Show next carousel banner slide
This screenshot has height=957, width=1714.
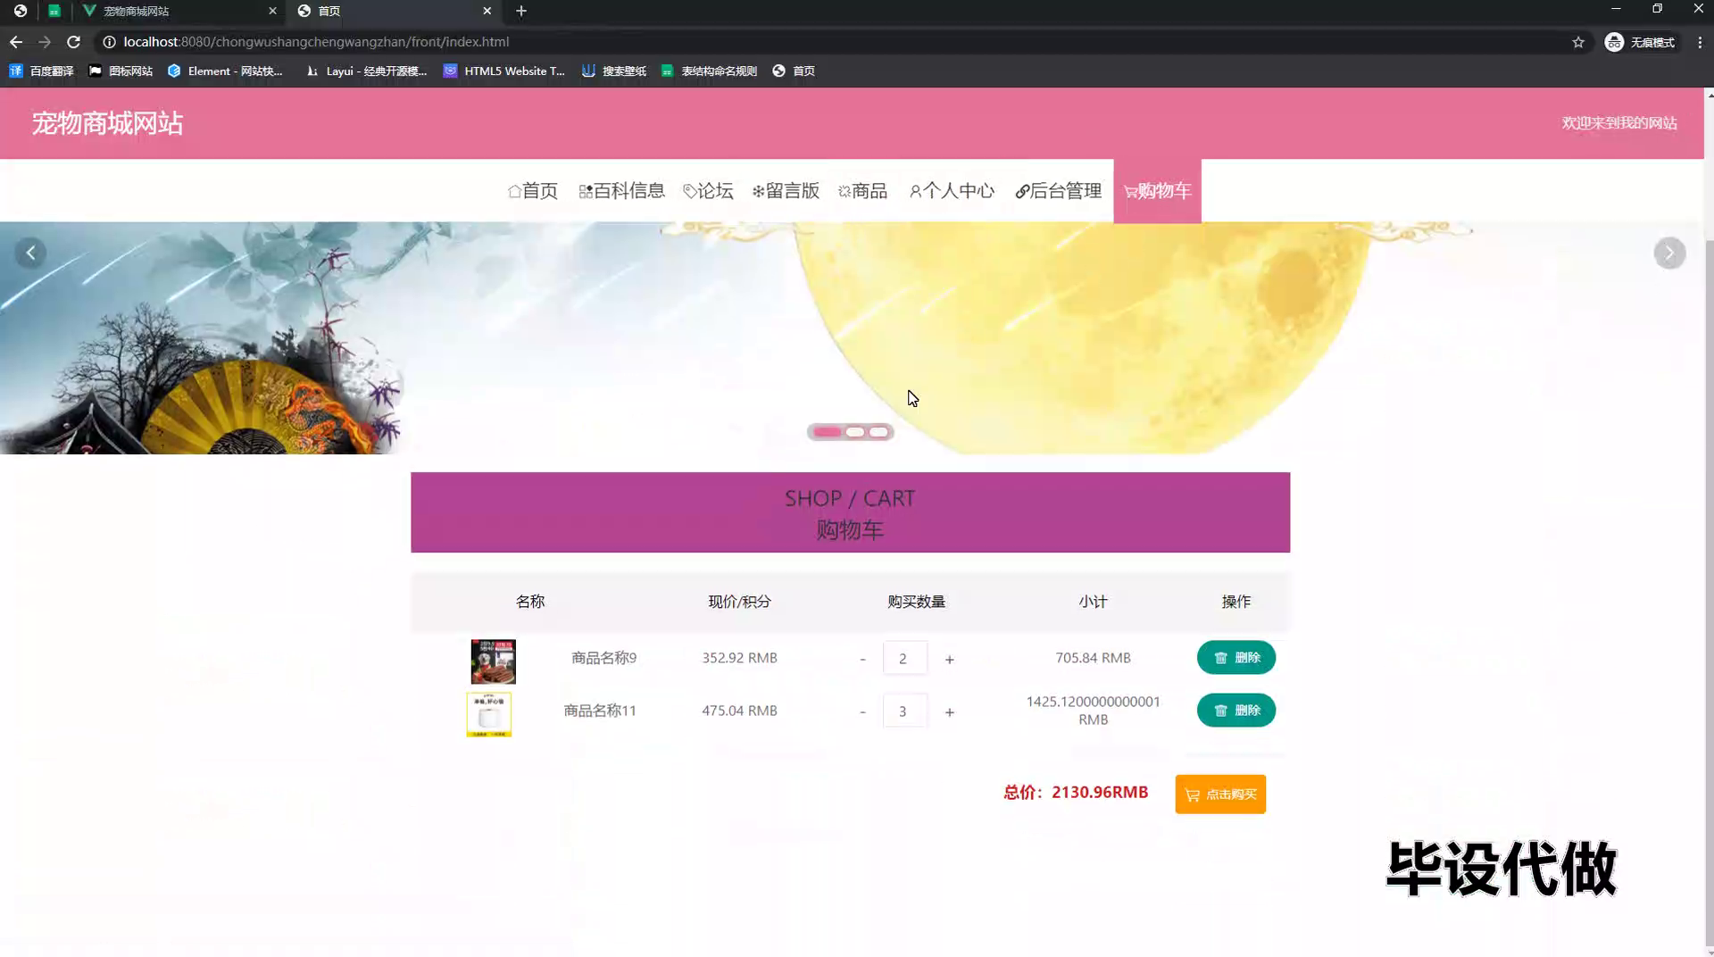(x=1669, y=254)
